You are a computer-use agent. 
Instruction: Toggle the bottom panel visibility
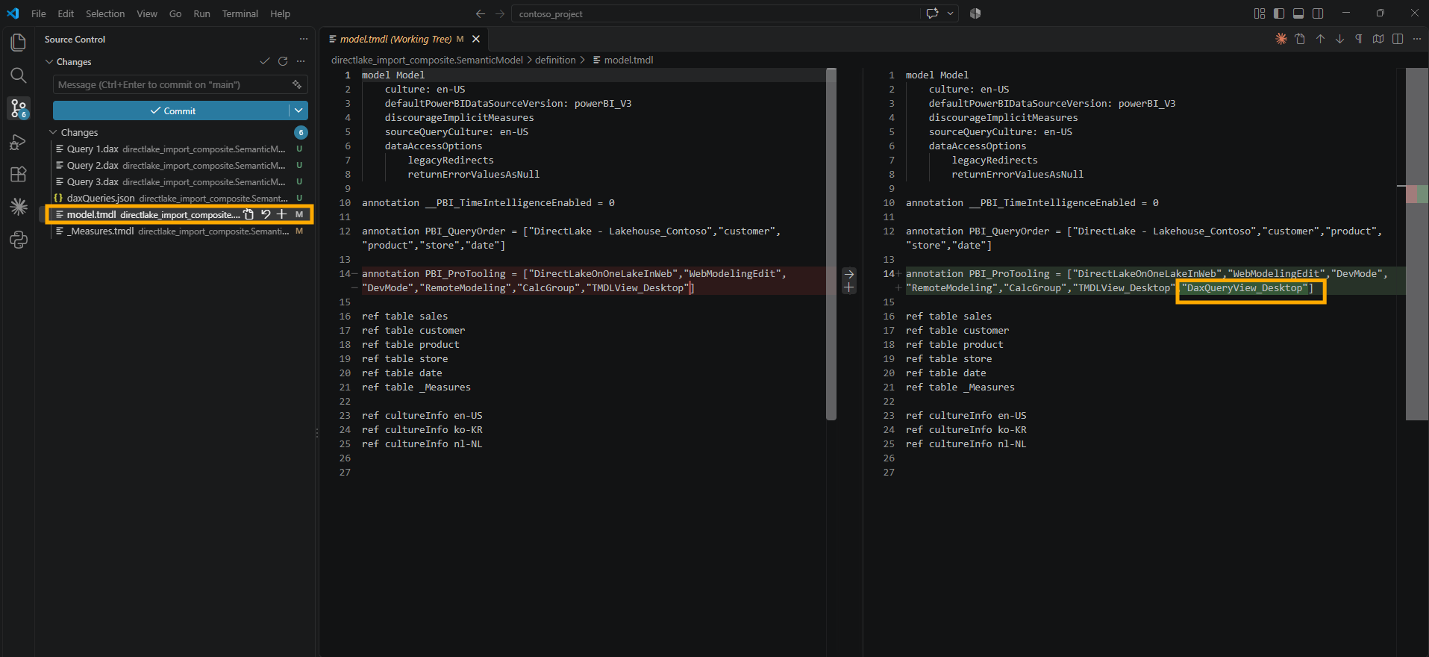coord(1298,13)
